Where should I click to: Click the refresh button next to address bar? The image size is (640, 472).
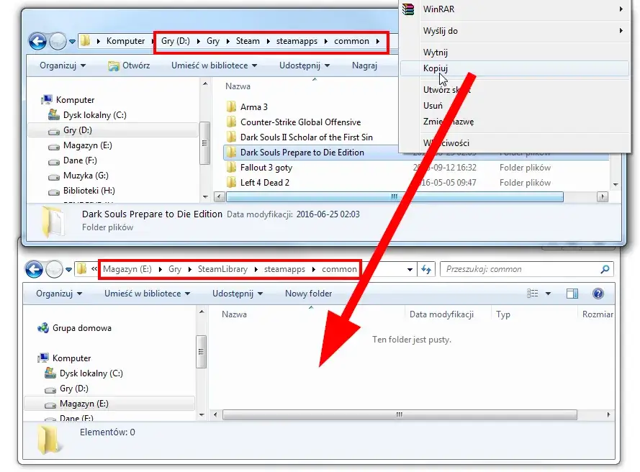[426, 269]
